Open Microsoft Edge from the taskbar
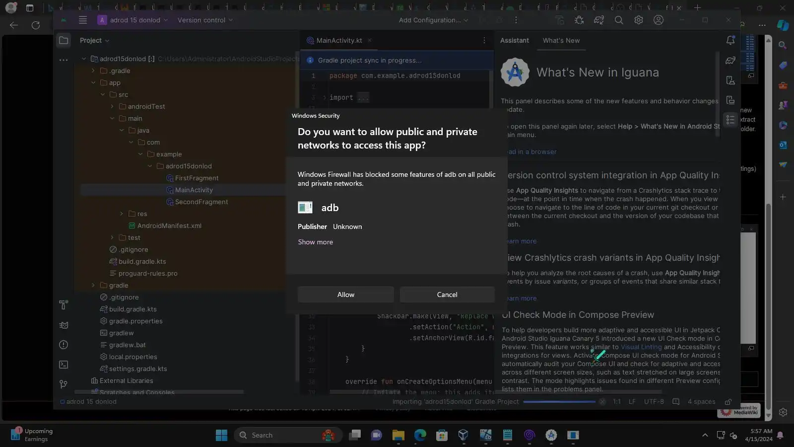The image size is (794, 447). 420,435
